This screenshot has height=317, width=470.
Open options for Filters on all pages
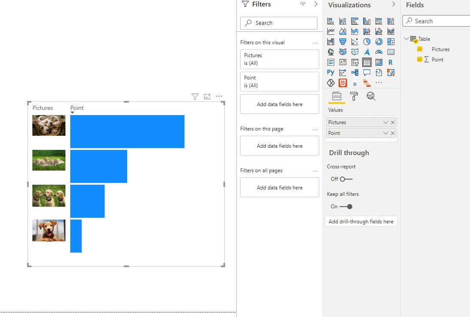[315, 171]
